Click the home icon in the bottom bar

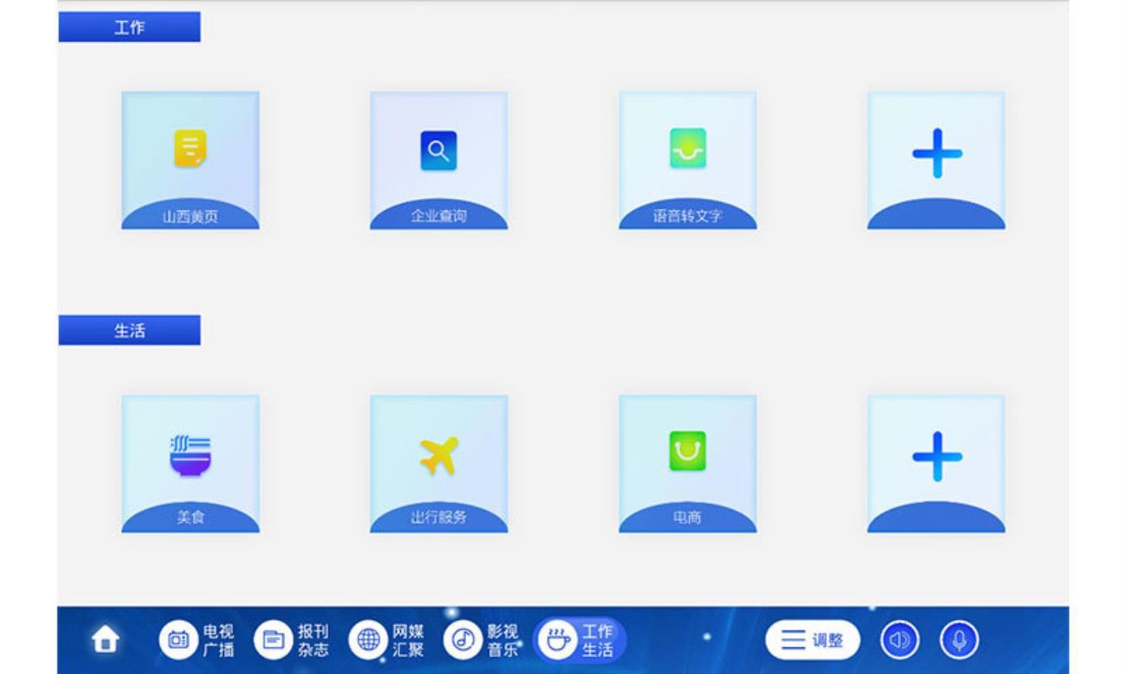(104, 640)
